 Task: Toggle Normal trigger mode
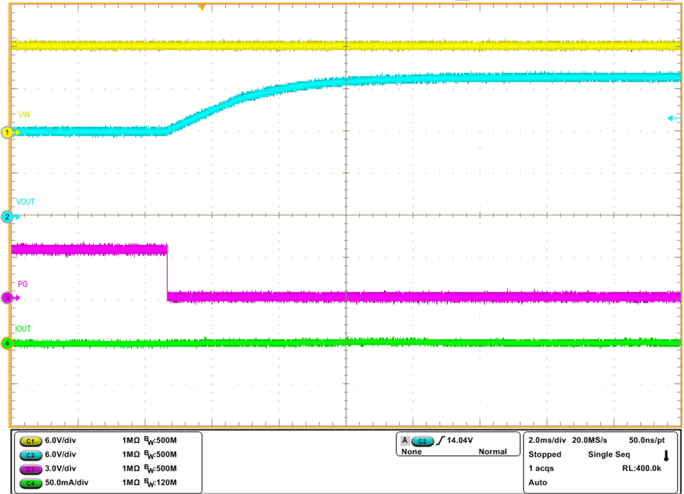click(493, 451)
